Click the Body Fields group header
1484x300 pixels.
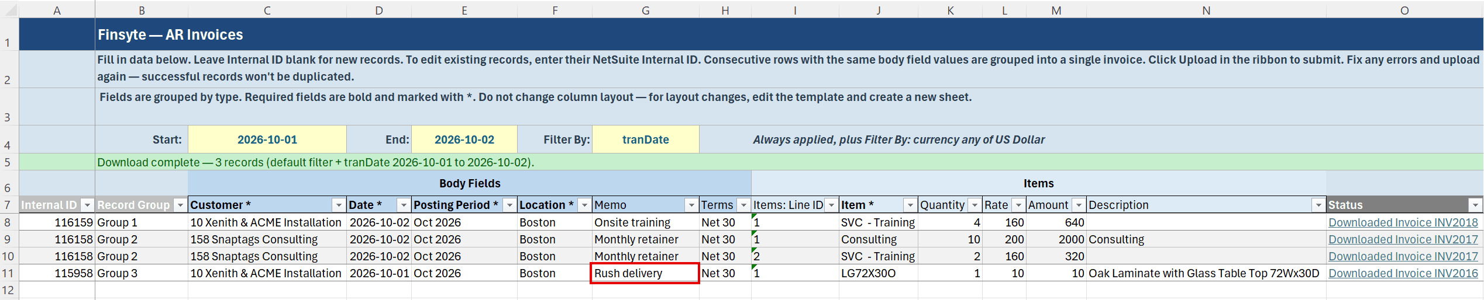[x=470, y=183]
